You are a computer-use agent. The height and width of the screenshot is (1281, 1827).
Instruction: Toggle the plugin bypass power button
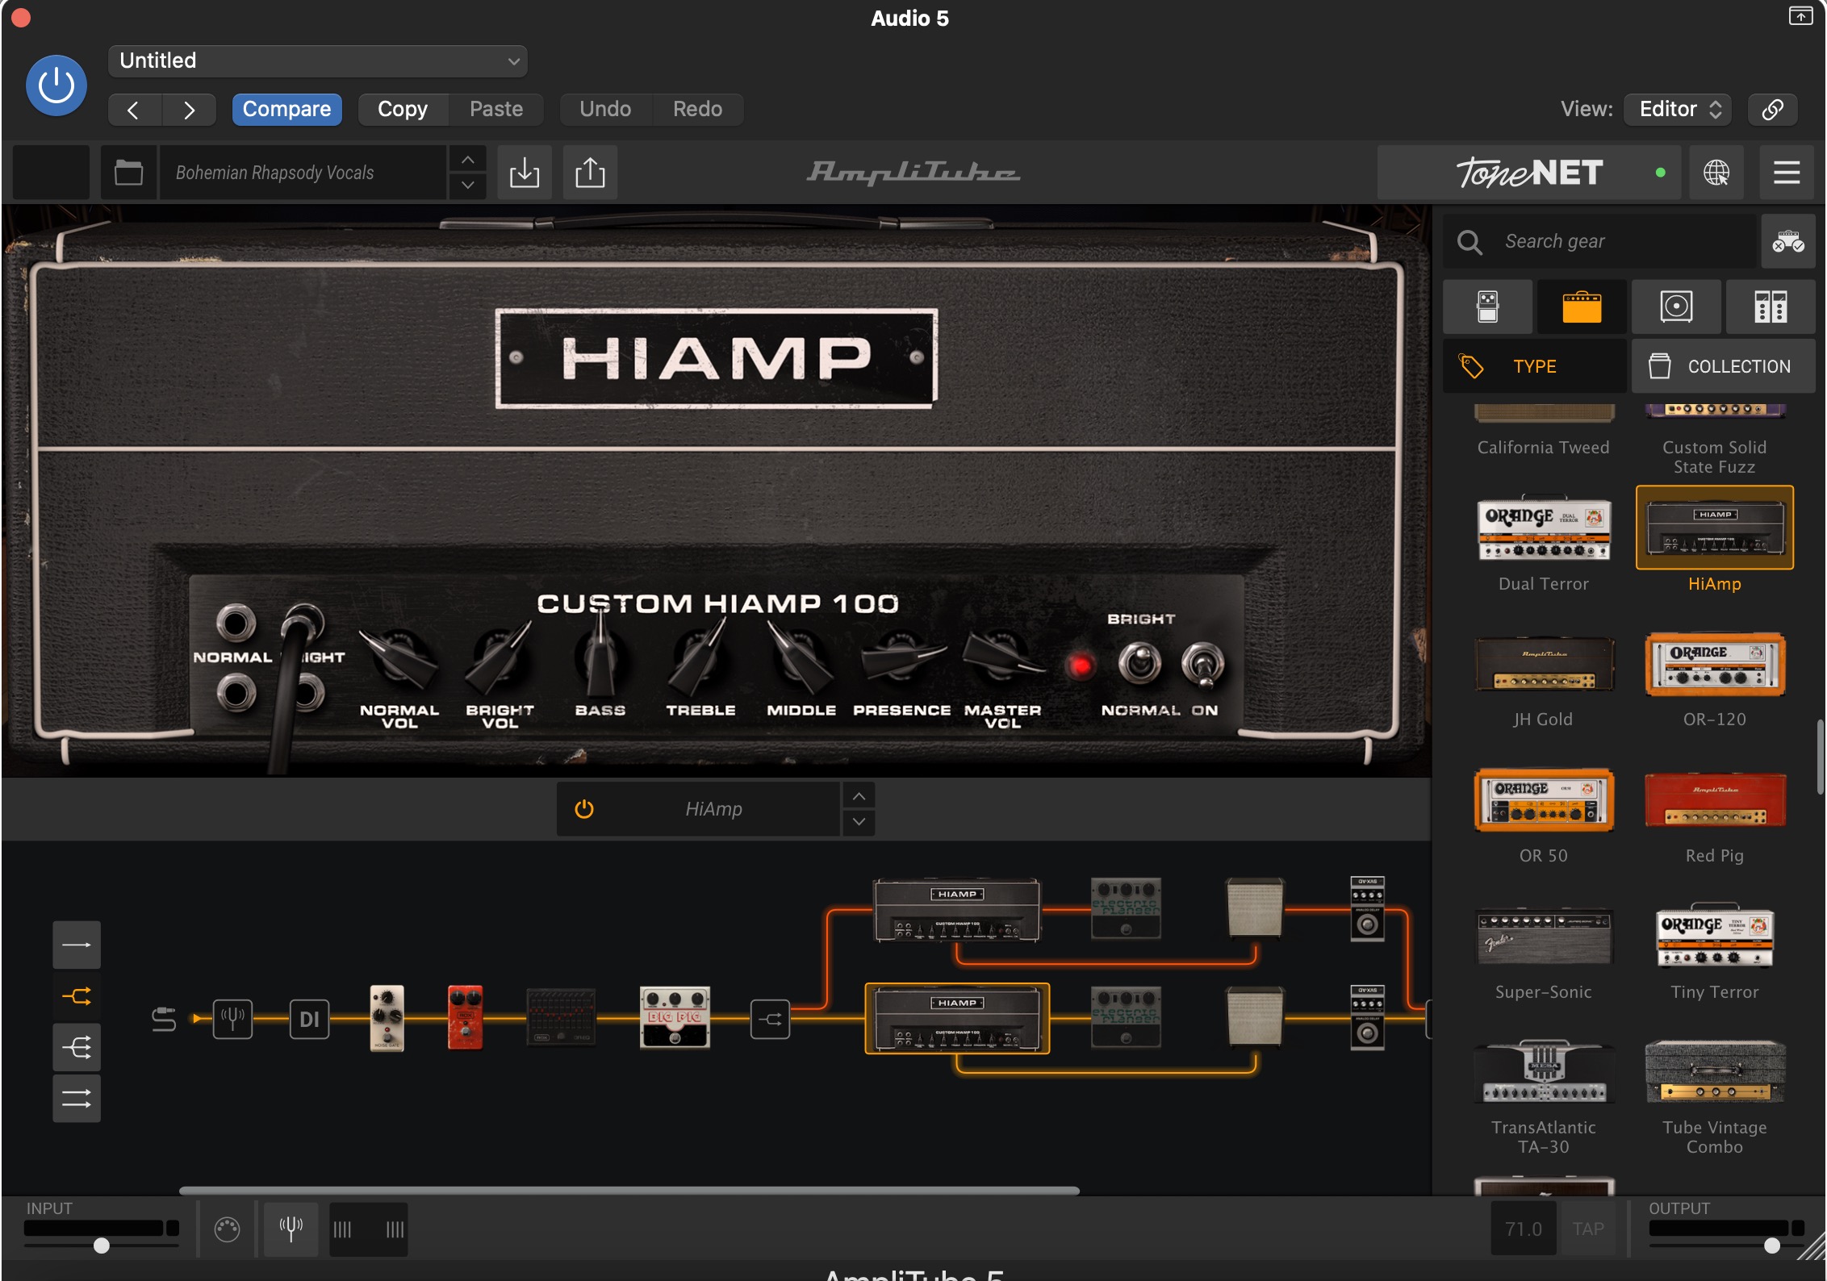tap(56, 86)
